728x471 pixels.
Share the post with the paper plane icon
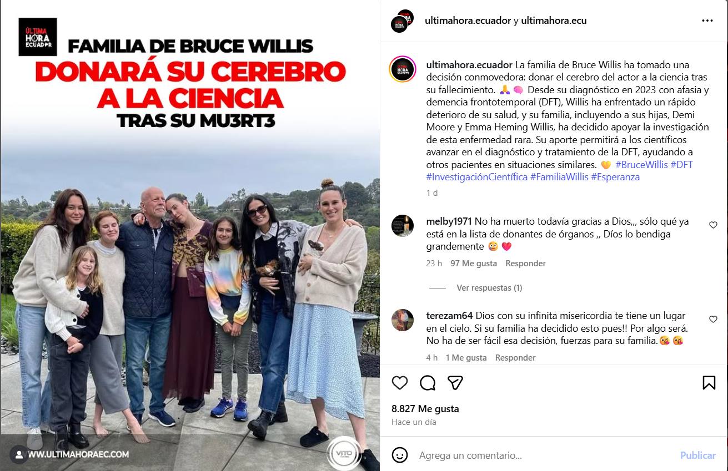[x=455, y=383]
